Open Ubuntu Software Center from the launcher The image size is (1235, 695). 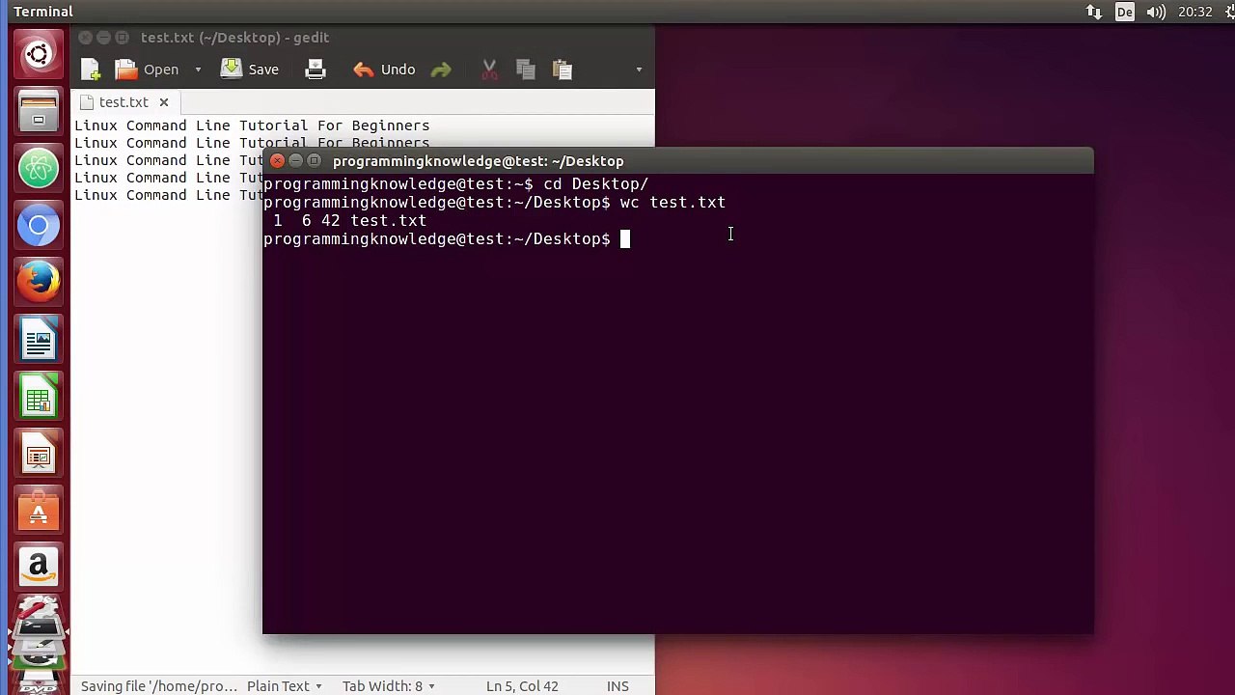39,511
